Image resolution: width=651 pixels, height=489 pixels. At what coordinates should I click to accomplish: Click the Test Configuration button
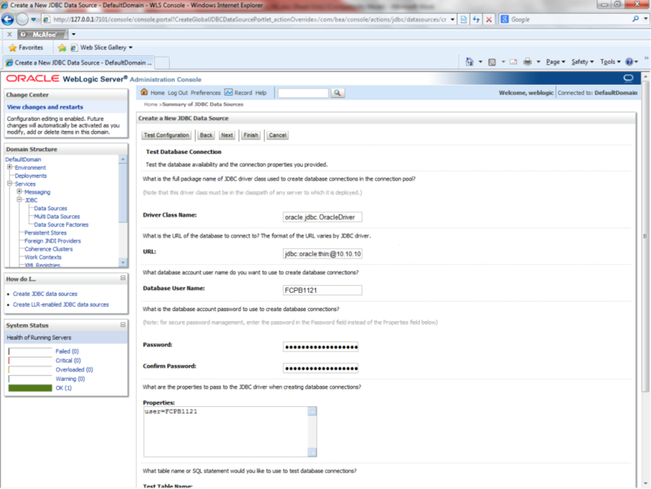pyautogui.click(x=166, y=136)
